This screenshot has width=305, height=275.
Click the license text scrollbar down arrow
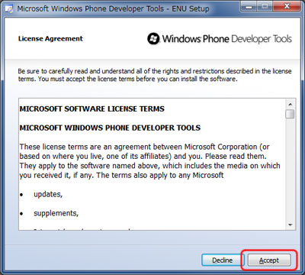pos(290,225)
